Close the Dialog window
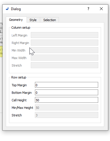Viewport: 110px width, 141px height. pyautogui.click(x=101, y=9)
